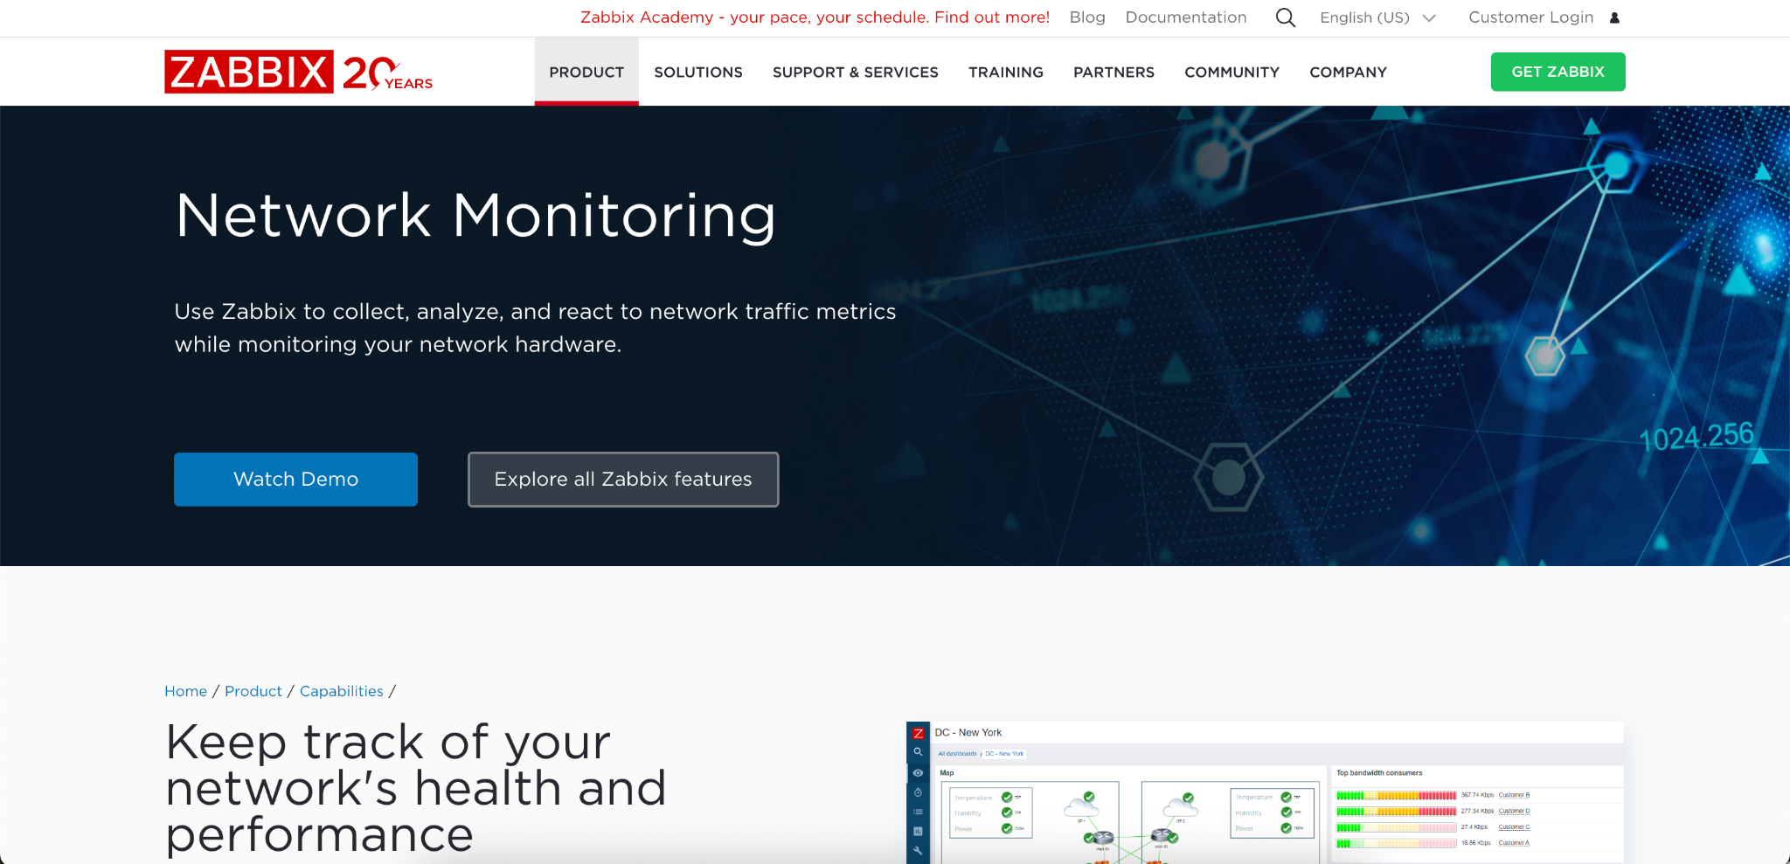
Task: Open the Zabbix Academy announcement link
Action: point(815,17)
